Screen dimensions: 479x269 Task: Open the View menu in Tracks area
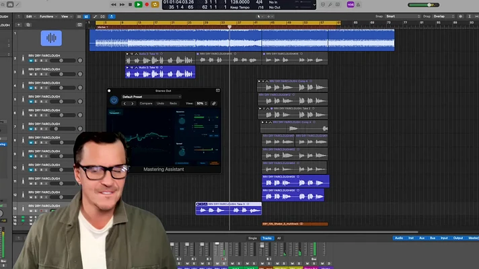coord(67,17)
